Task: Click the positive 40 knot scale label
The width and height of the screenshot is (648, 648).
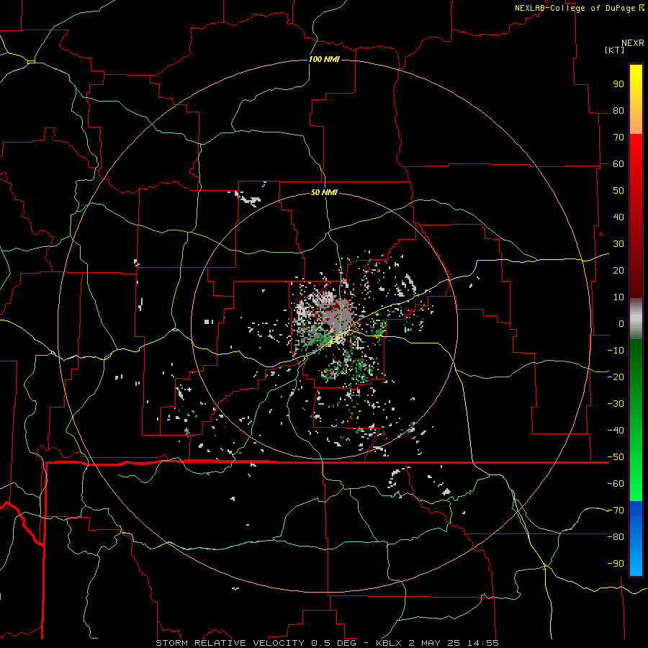Action: 618,217
